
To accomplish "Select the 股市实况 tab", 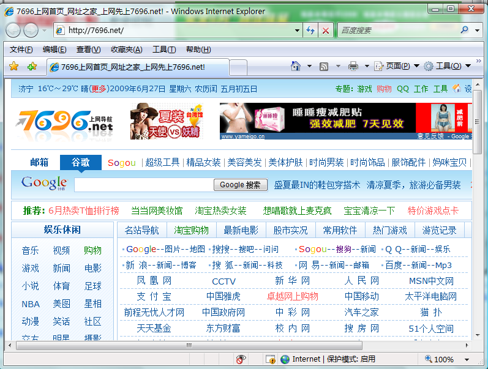I will coord(290,230).
